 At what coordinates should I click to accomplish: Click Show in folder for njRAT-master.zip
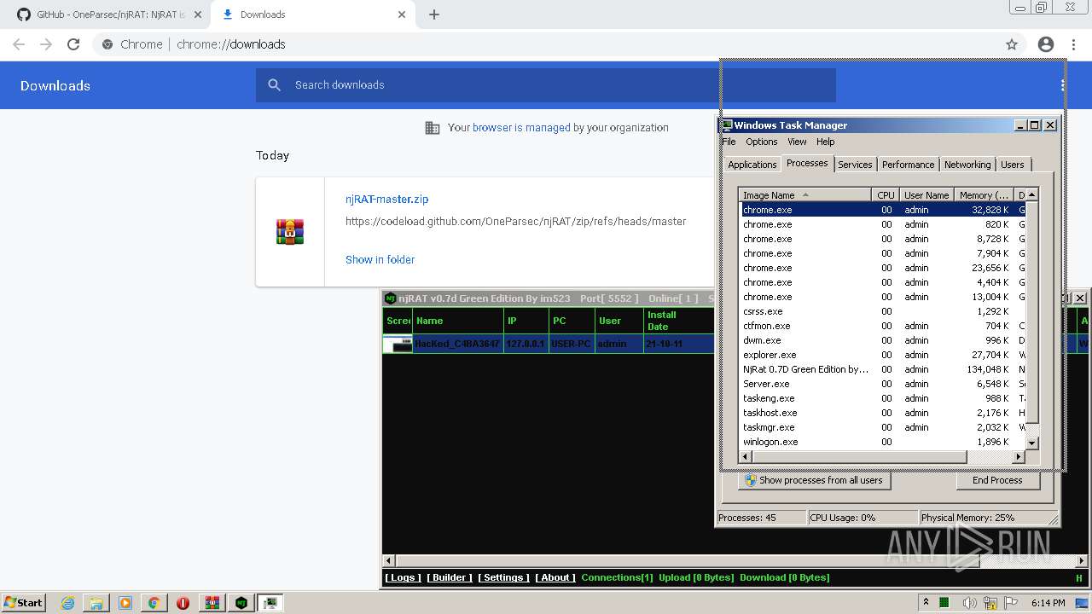[380, 259]
